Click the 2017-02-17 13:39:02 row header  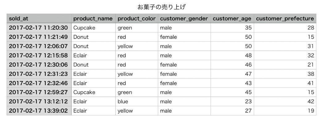click(39, 111)
